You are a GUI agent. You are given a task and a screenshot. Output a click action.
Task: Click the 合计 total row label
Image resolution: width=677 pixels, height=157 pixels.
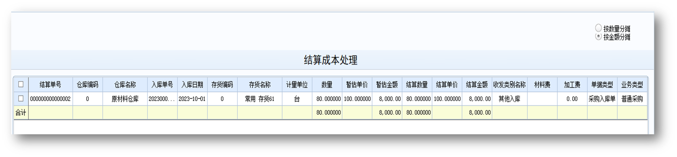click(21, 113)
